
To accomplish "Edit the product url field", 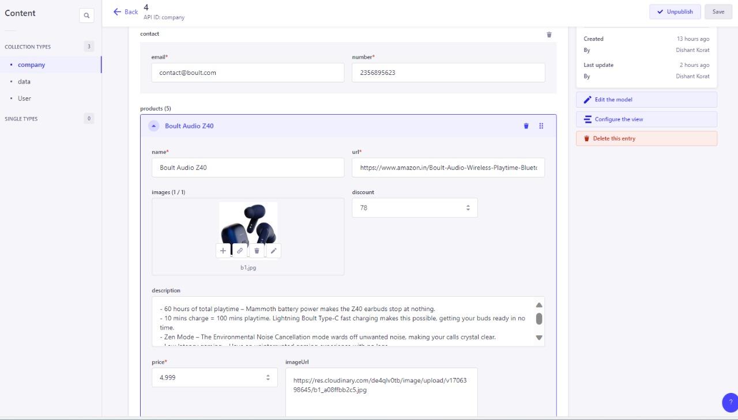I will pos(449,168).
